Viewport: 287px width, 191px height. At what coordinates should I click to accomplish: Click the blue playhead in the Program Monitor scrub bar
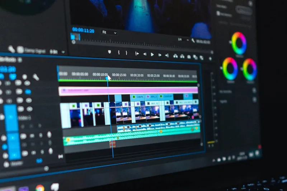(73, 37)
